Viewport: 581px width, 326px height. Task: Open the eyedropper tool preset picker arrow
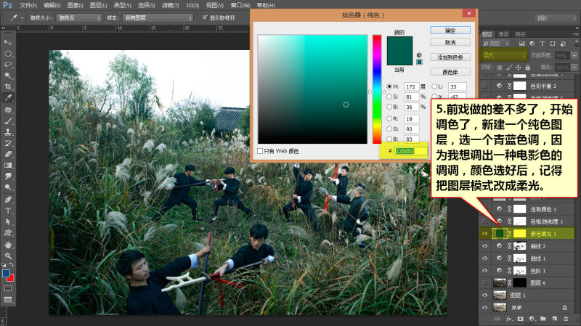click(23, 17)
